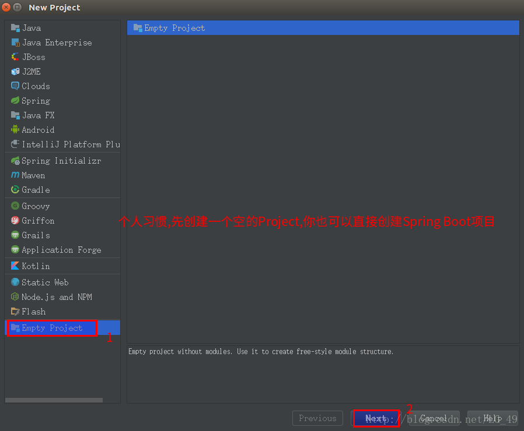Pick the J2ME entry

[x=62, y=72]
